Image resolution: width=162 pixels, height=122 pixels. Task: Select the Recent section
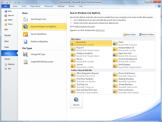(x=7, y=35)
